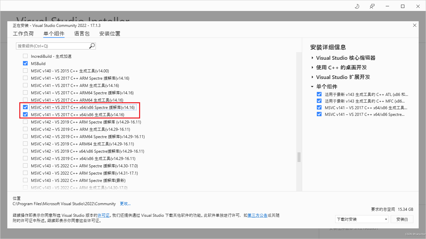This screenshot has height=239, width=426.
Task: Uncheck the MSBuild checkbox
Action: 25,63
